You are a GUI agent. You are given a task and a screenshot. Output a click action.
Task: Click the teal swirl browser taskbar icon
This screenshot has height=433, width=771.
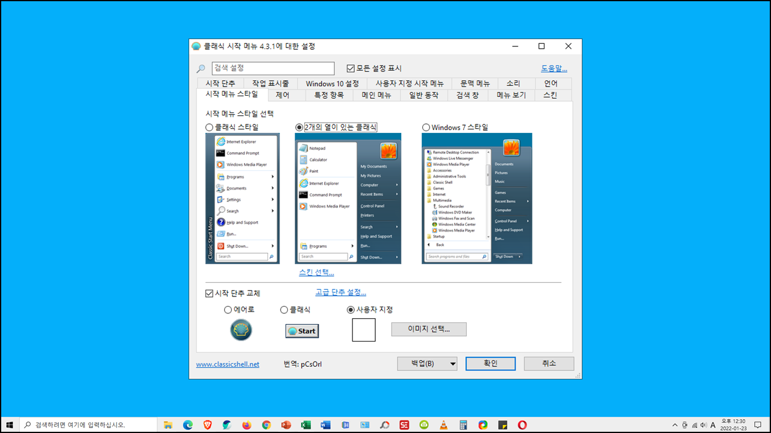[227, 425]
